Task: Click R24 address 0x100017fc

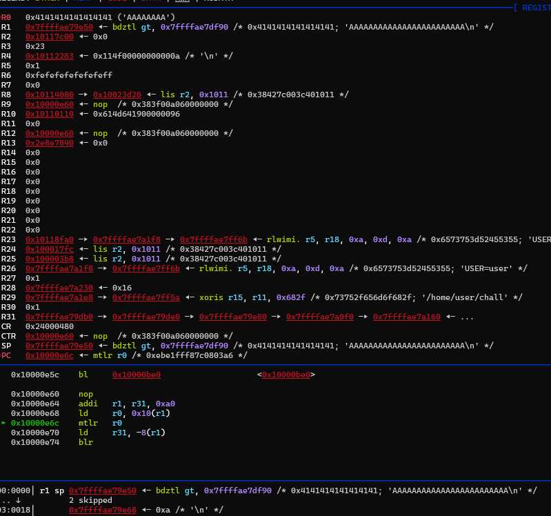Action: tap(49, 249)
